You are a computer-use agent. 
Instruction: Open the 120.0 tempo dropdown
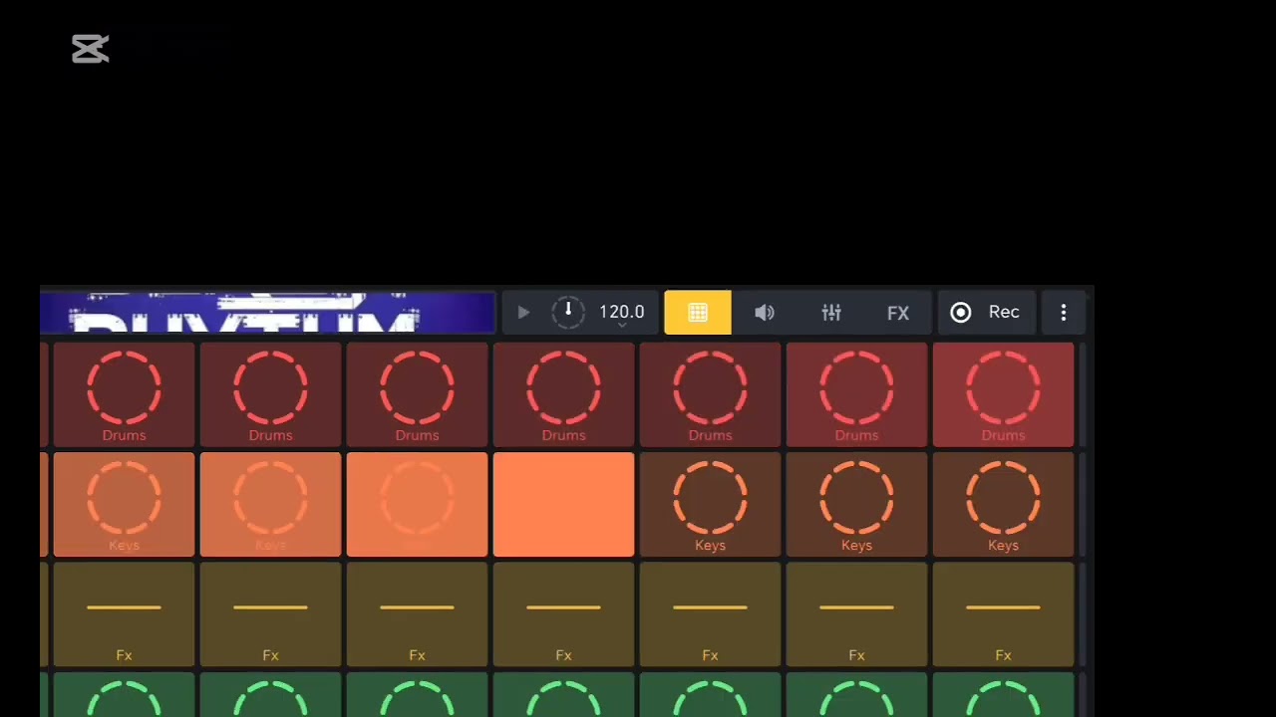pos(621,314)
